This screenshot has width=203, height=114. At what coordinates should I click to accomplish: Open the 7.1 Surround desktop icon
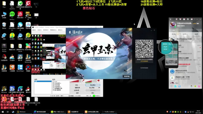click(12, 16)
